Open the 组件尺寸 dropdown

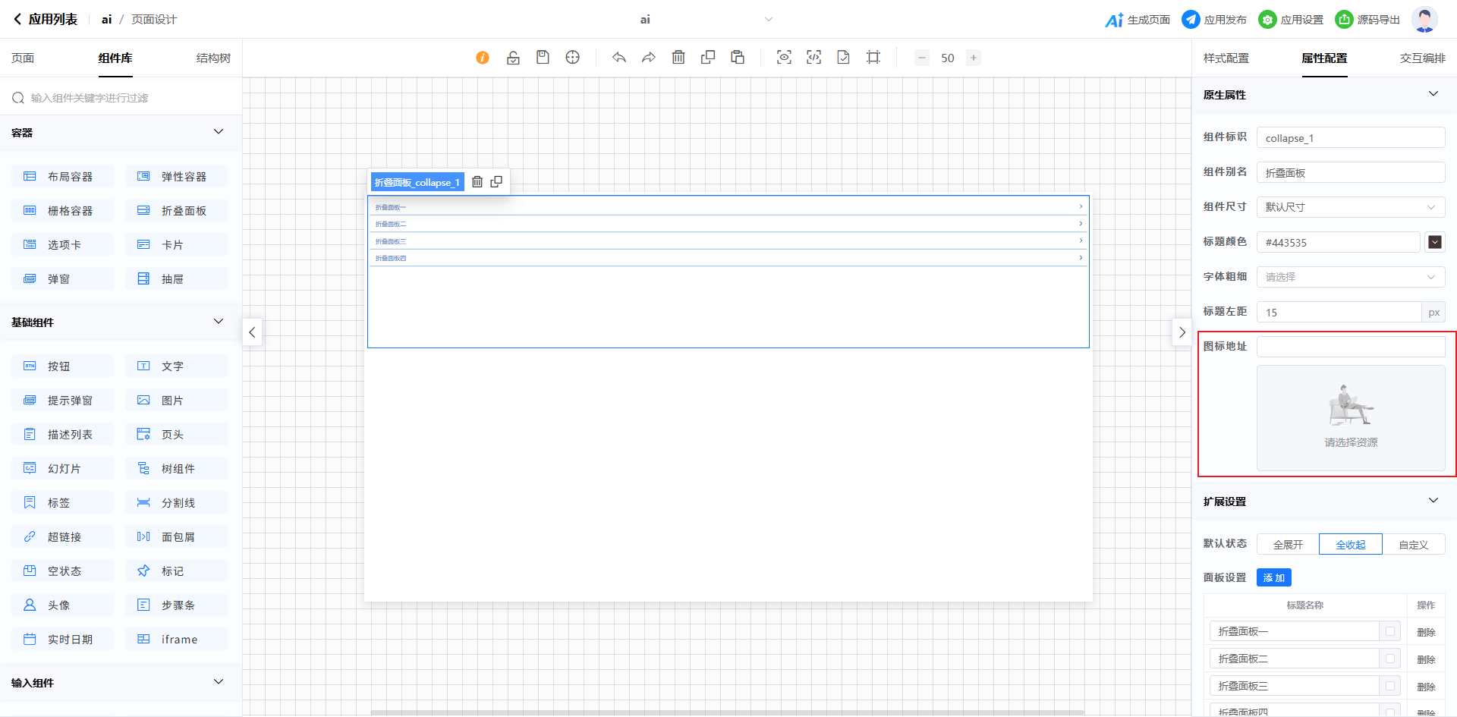(1350, 207)
